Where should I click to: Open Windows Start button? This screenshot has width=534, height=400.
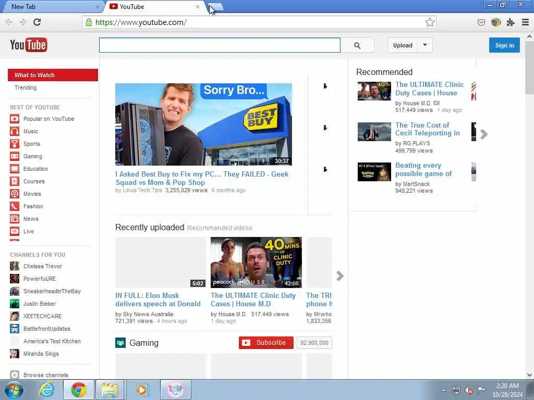[14, 390]
